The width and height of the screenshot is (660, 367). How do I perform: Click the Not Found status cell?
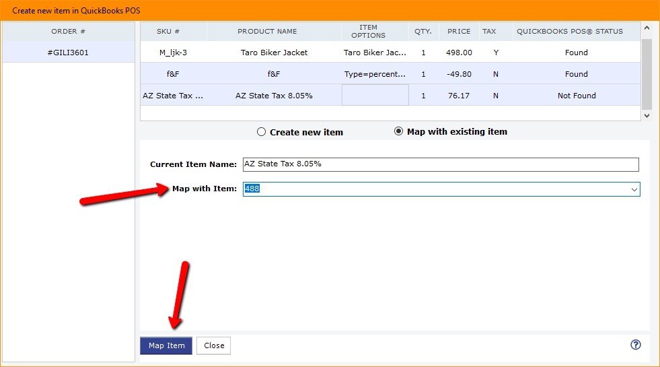[x=576, y=96]
